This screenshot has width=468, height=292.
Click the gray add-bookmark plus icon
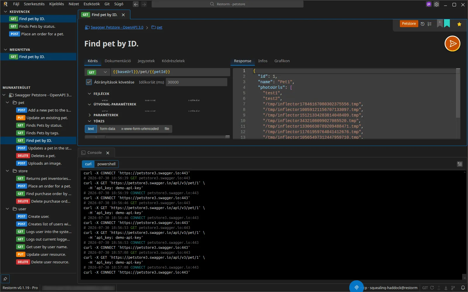coord(440,23)
